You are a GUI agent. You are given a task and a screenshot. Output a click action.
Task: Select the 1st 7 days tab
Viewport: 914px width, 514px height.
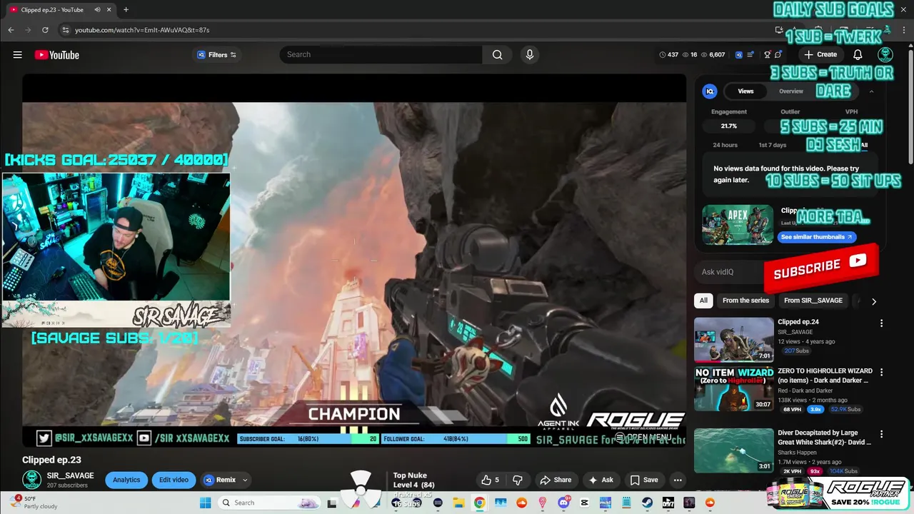coord(772,145)
